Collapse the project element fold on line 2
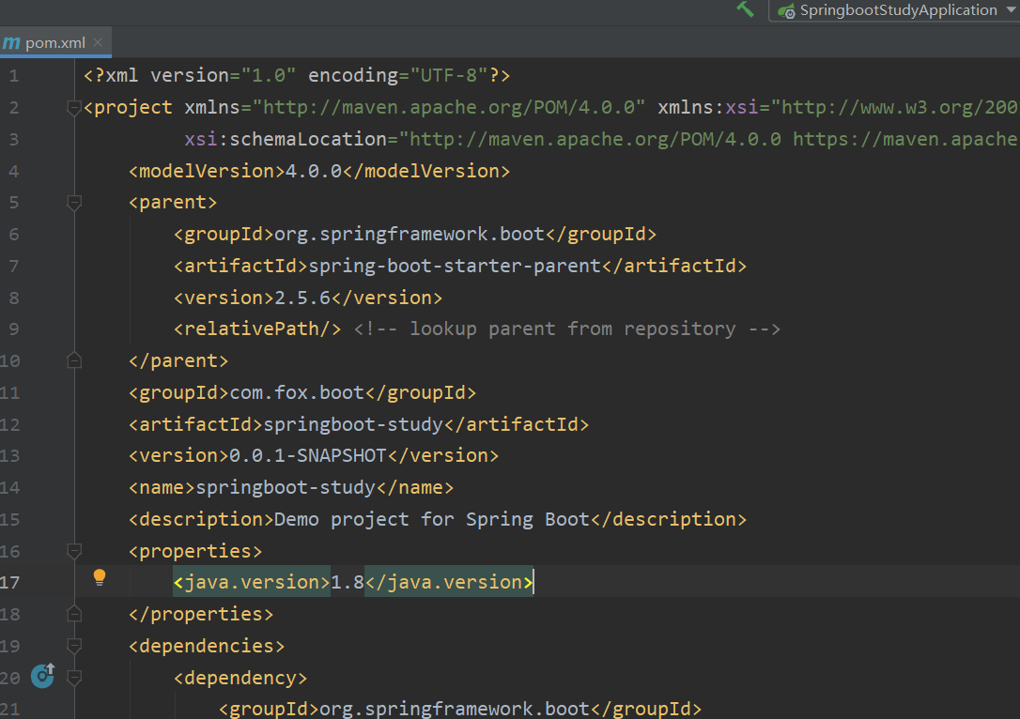 pos(74,108)
